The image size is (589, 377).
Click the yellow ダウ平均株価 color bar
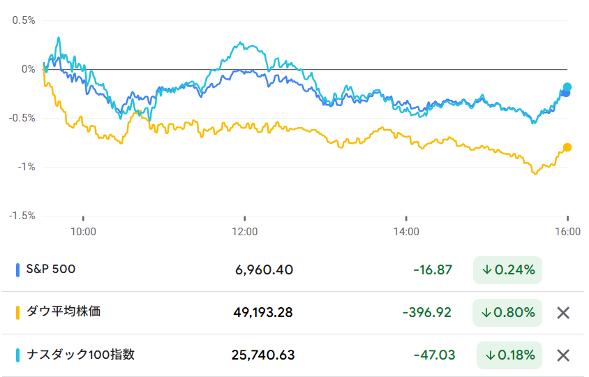[17, 312]
